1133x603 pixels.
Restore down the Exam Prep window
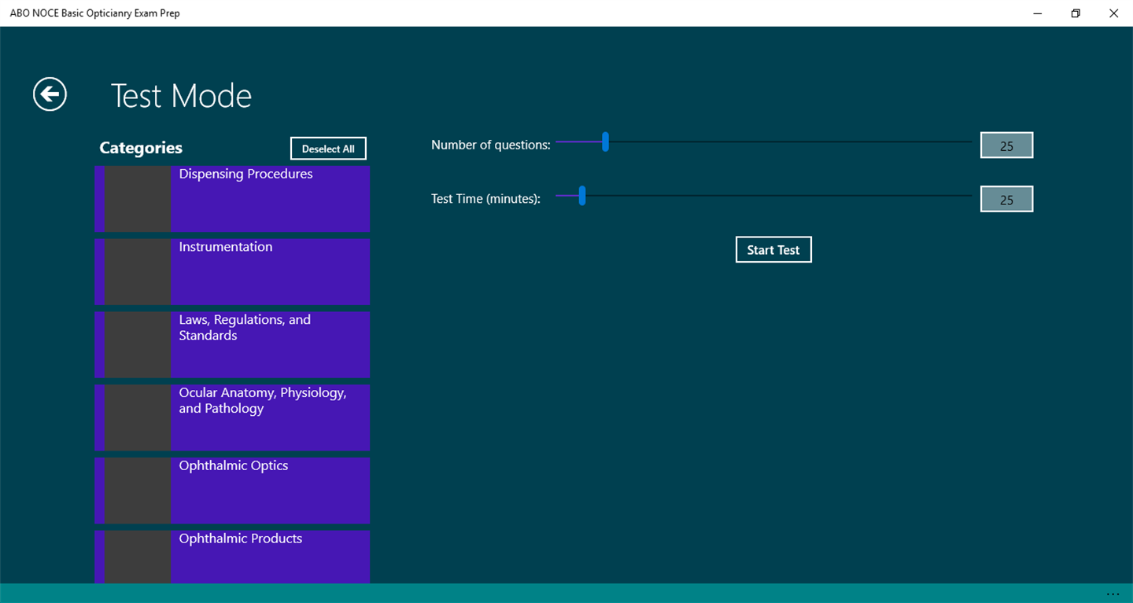pos(1076,13)
